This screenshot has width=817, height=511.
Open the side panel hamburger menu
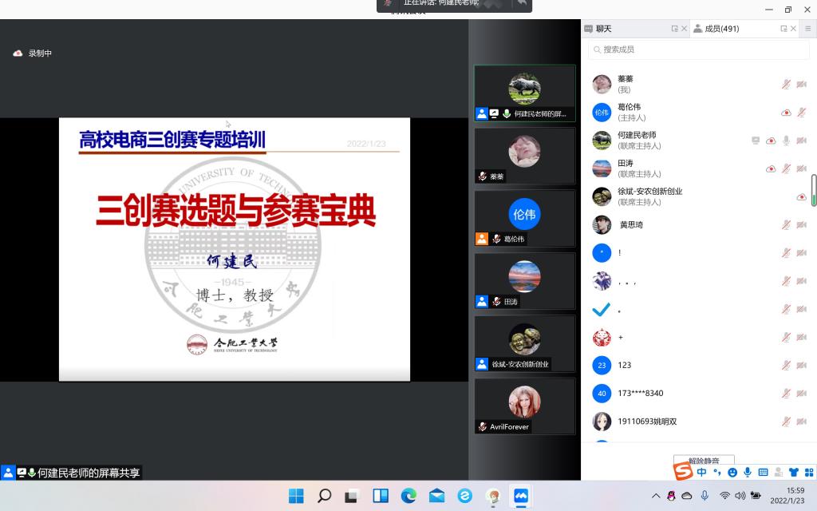[x=808, y=29]
